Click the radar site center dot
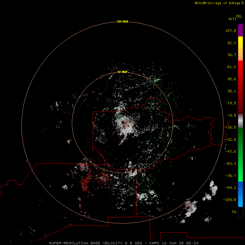This screenshot has height=245, width=245. tap(123, 122)
